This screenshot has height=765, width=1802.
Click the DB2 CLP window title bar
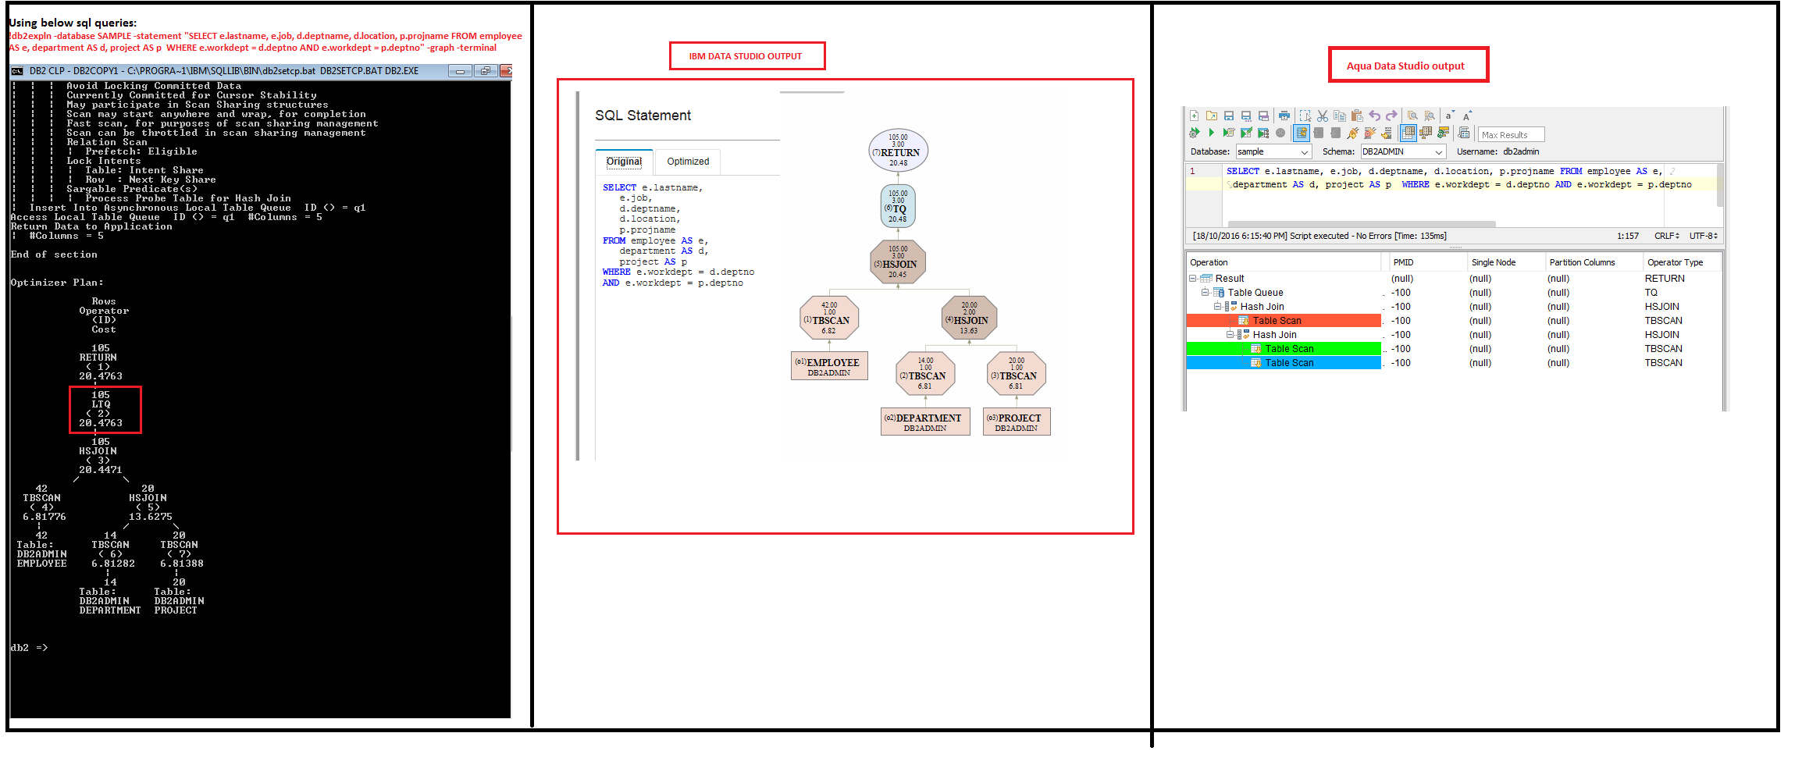coord(261,71)
